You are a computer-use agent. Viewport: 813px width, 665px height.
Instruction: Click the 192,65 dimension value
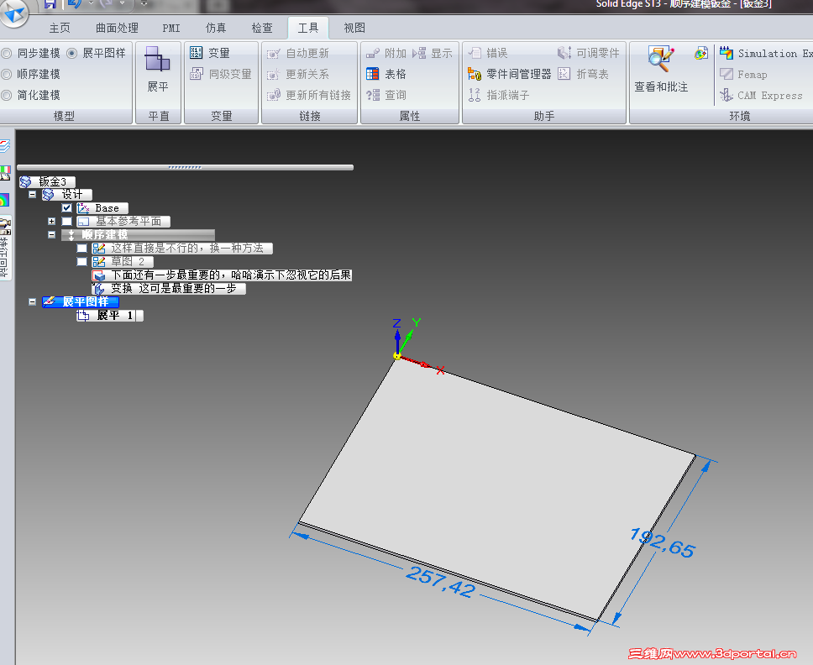coord(663,542)
